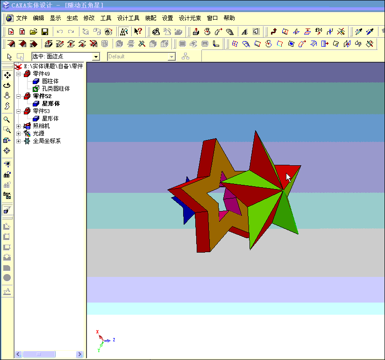Screen dimensions: 385x360
Task: Click the L-shaped 2D sketch icon
Action: pos(216,44)
